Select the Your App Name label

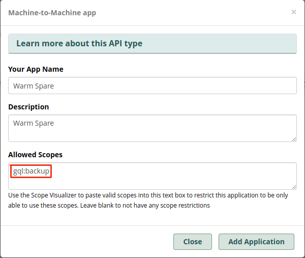36,69
